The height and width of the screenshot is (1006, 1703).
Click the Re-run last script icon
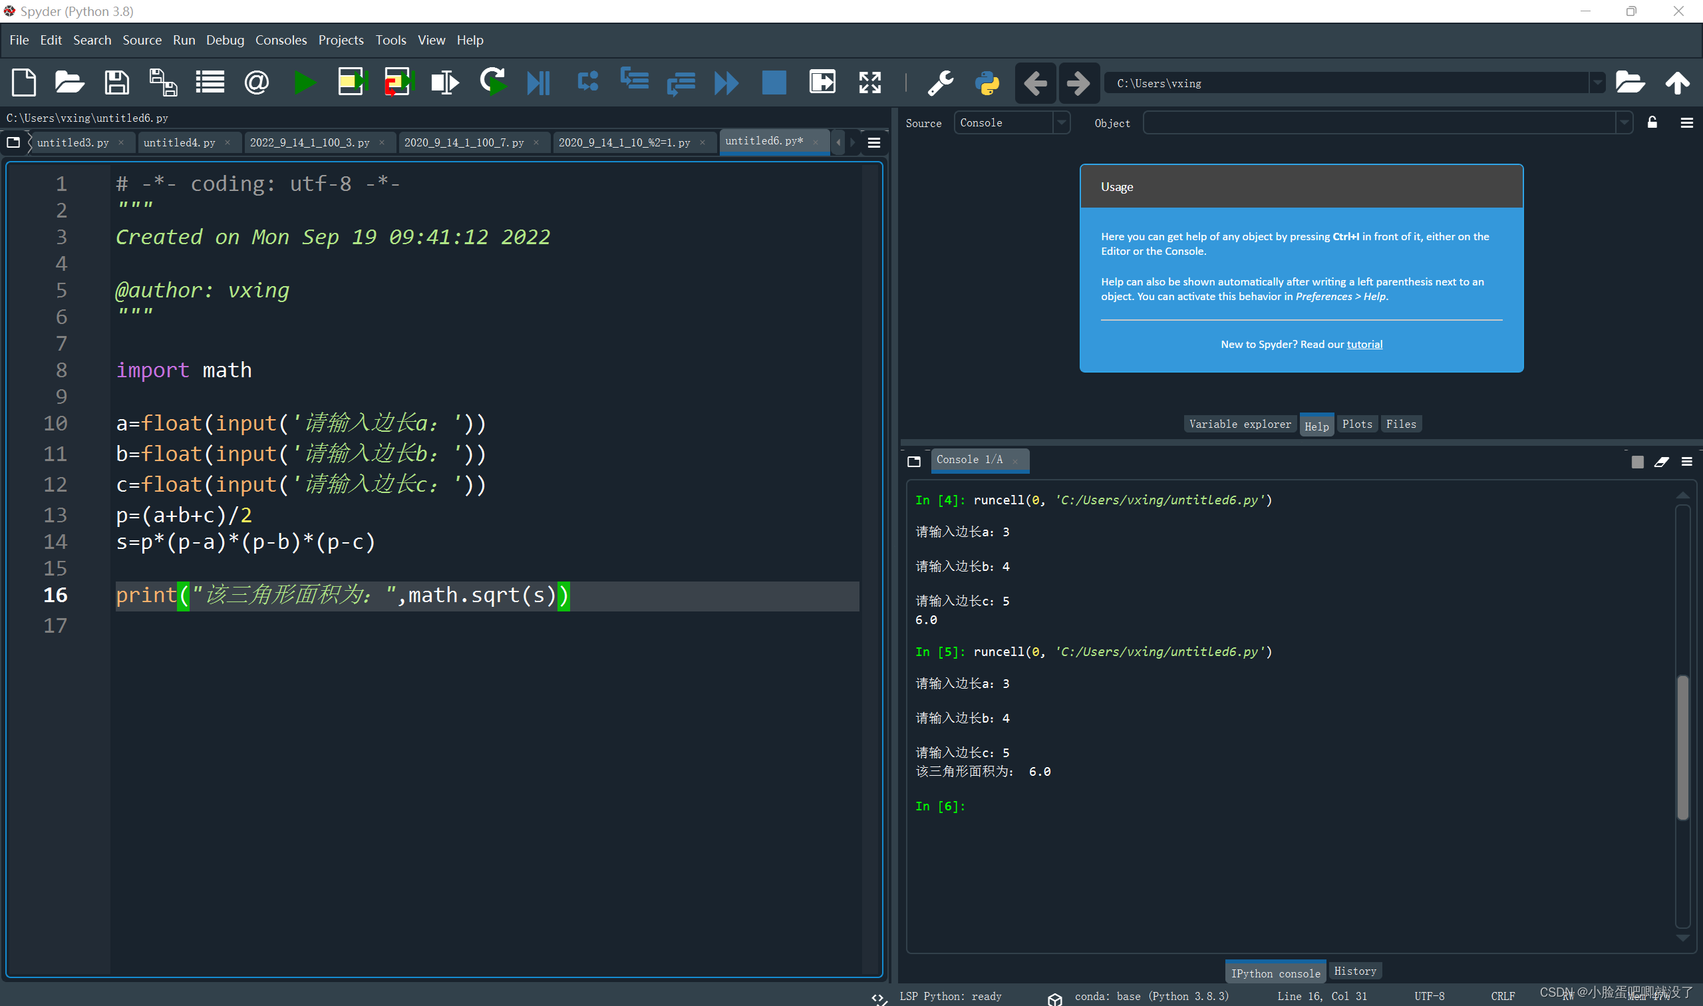(493, 83)
